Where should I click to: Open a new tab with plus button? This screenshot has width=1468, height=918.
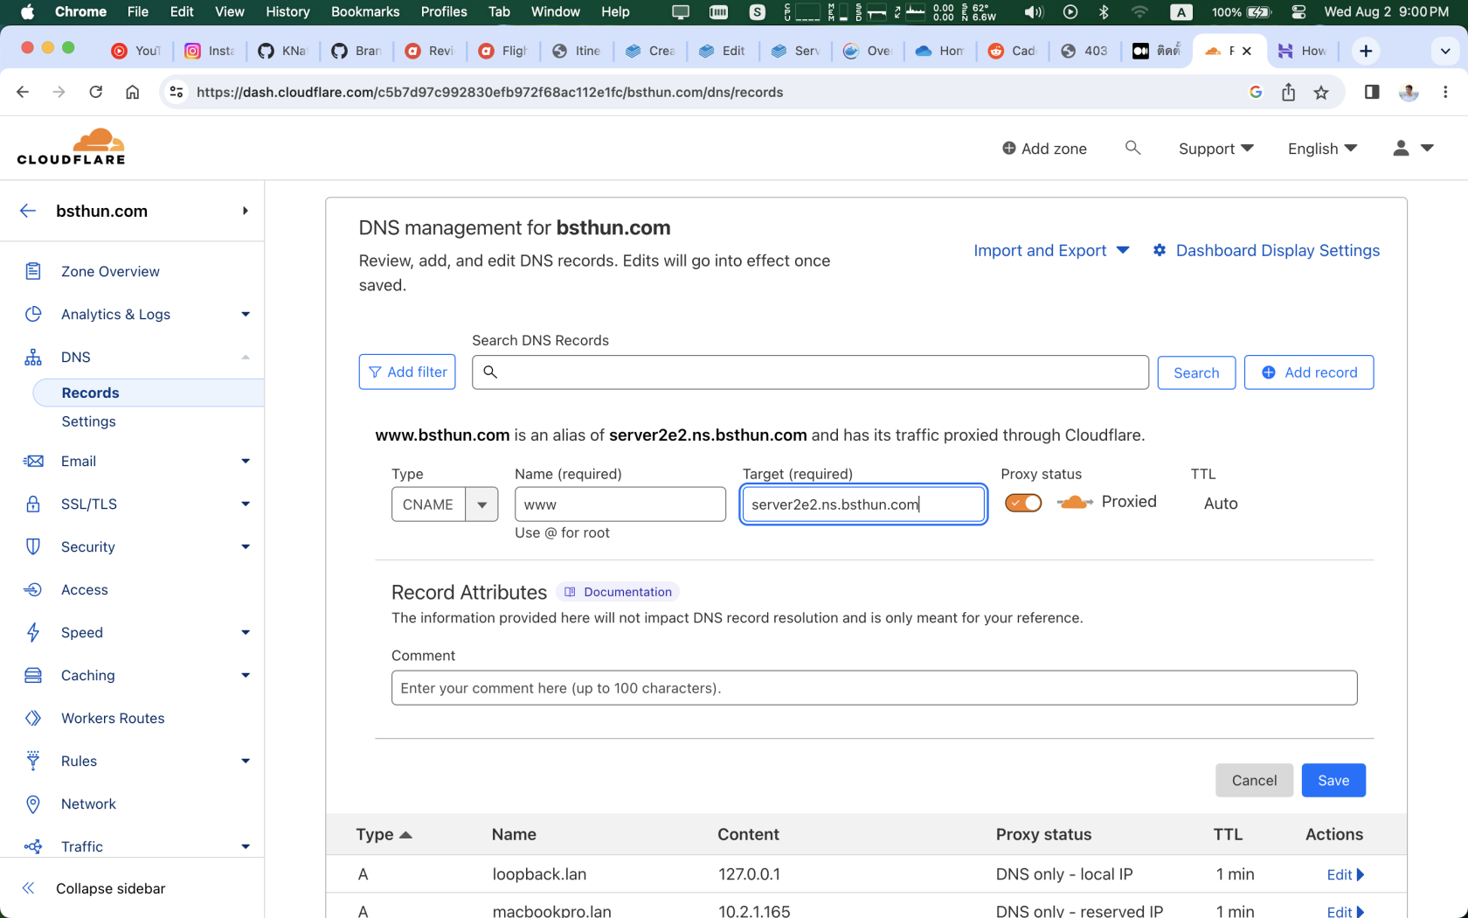point(1366,51)
